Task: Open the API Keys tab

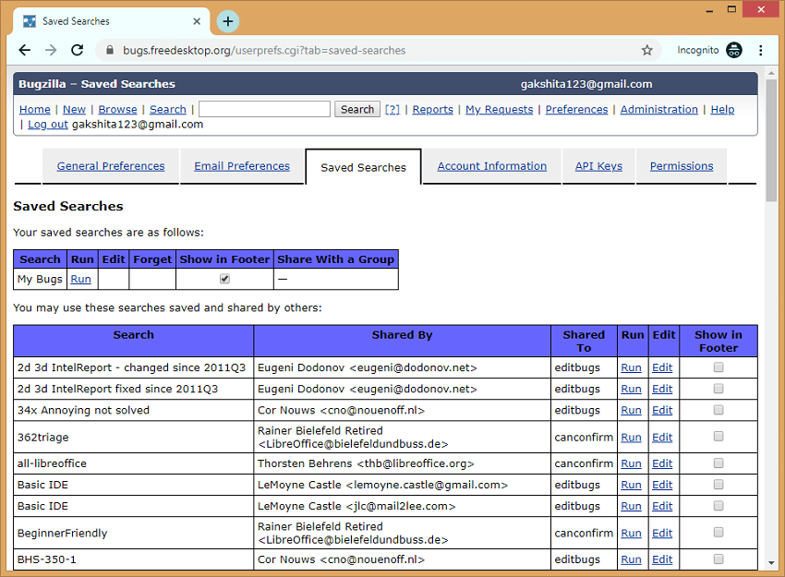Action: click(x=598, y=166)
